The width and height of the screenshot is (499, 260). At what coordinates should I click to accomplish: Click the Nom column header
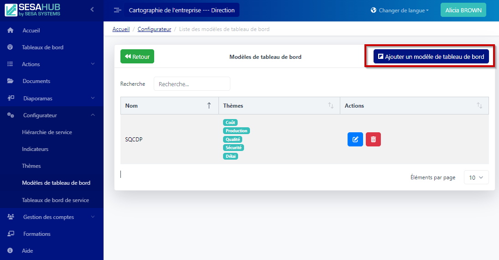(x=170, y=105)
